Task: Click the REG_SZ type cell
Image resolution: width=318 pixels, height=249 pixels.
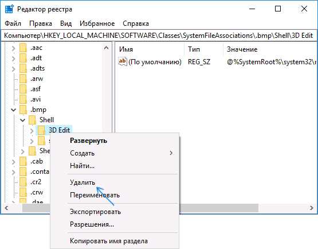Action: coord(199,62)
